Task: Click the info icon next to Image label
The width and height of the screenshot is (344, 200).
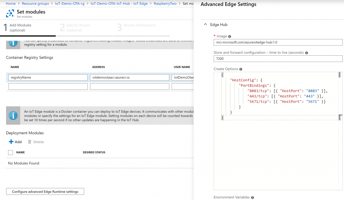Action: pos(229,37)
